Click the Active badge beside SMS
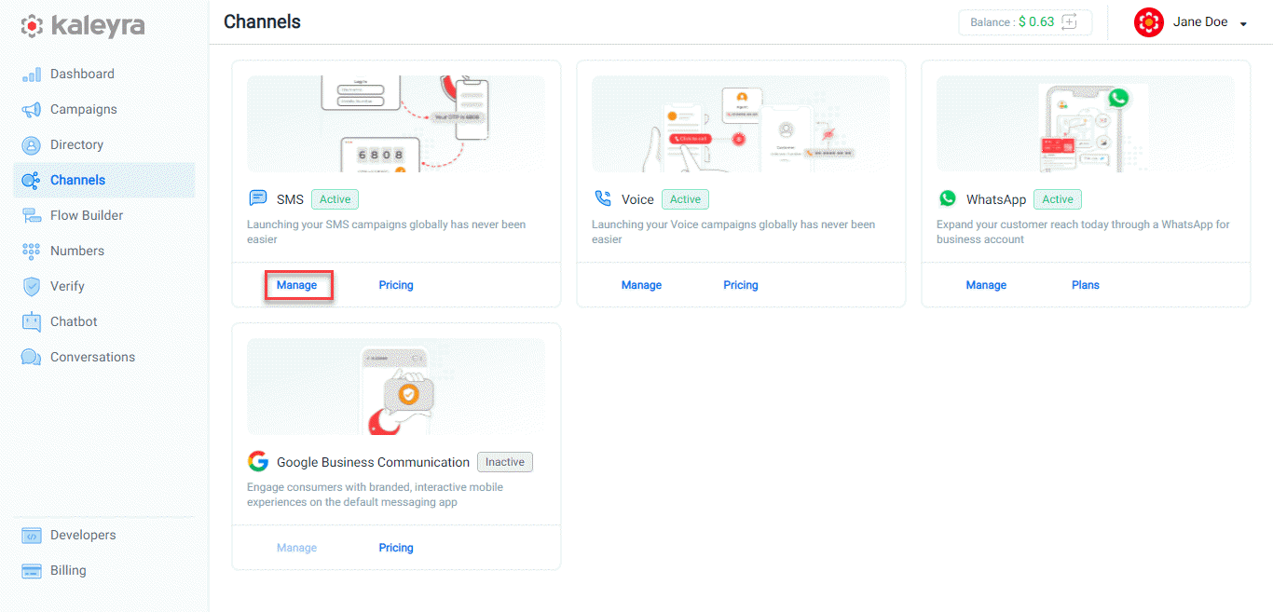The image size is (1273, 612). coord(335,199)
